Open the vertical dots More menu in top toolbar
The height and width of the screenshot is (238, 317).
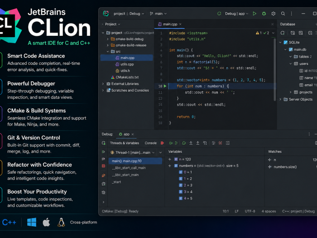pos(291,14)
